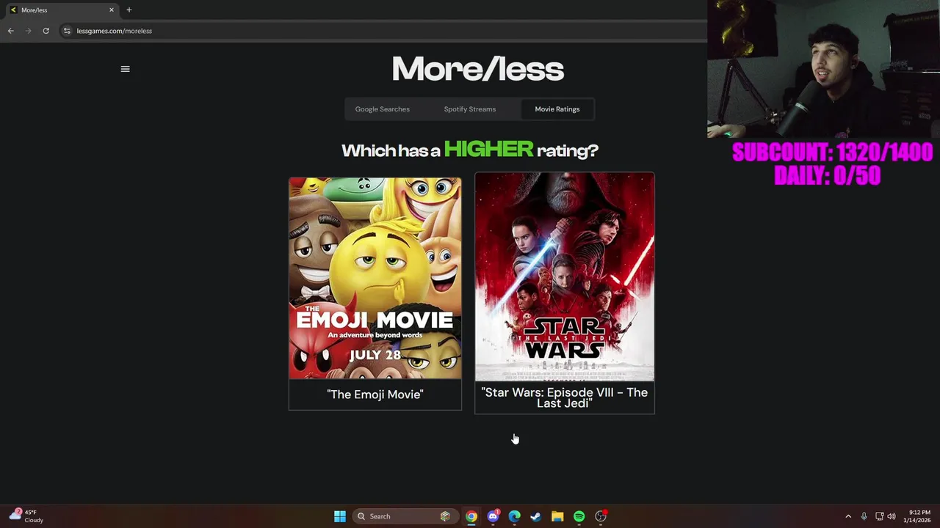This screenshot has height=528, width=940.
Task: Click the More/less page logo heading
Action: click(478, 69)
